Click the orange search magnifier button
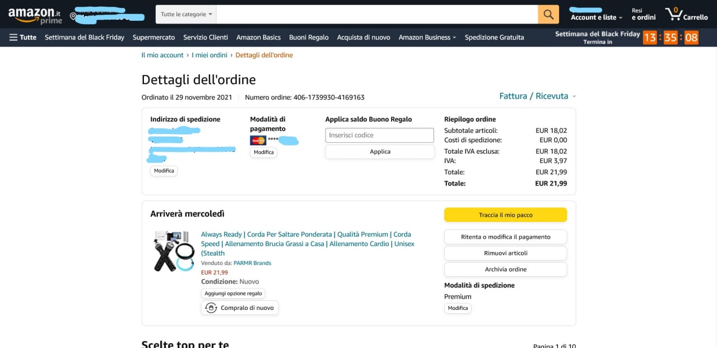The width and height of the screenshot is (717, 348). (548, 14)
